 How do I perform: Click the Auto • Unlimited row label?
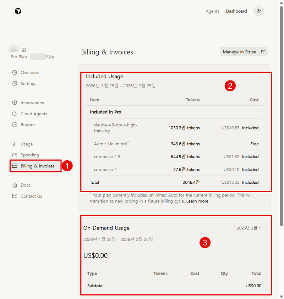[110, 144]
